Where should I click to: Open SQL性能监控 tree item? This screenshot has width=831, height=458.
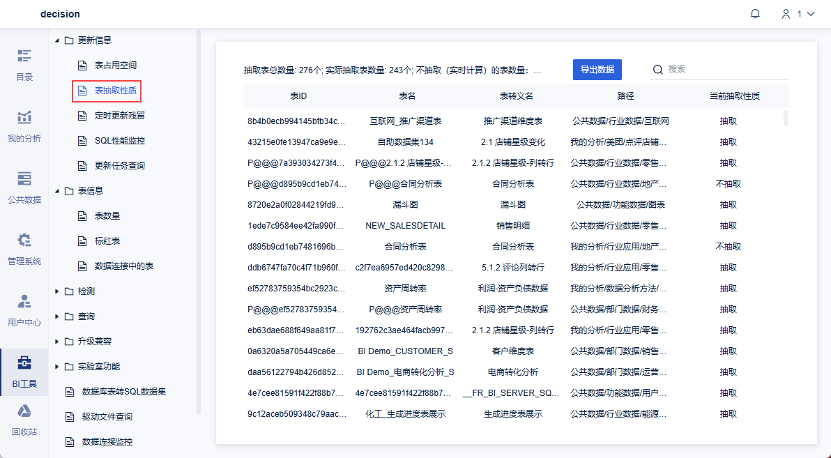click(120, 141)
